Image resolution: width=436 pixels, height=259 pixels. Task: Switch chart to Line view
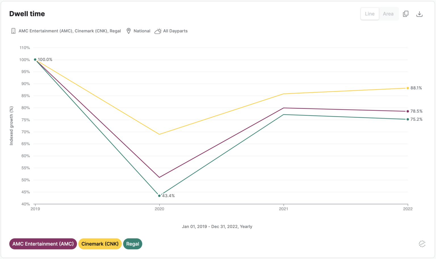tap(370, 14)
